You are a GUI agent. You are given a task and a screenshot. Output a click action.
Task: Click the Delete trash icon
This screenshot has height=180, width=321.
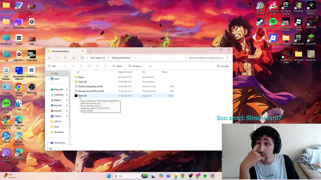tap(105, 66)
